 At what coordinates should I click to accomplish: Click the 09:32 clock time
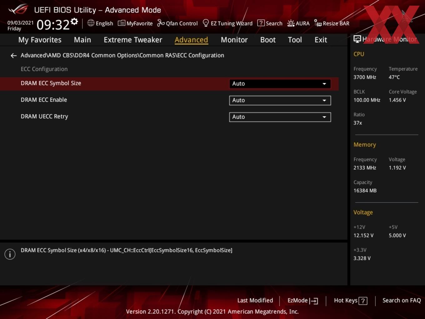(x=53, y=24)
